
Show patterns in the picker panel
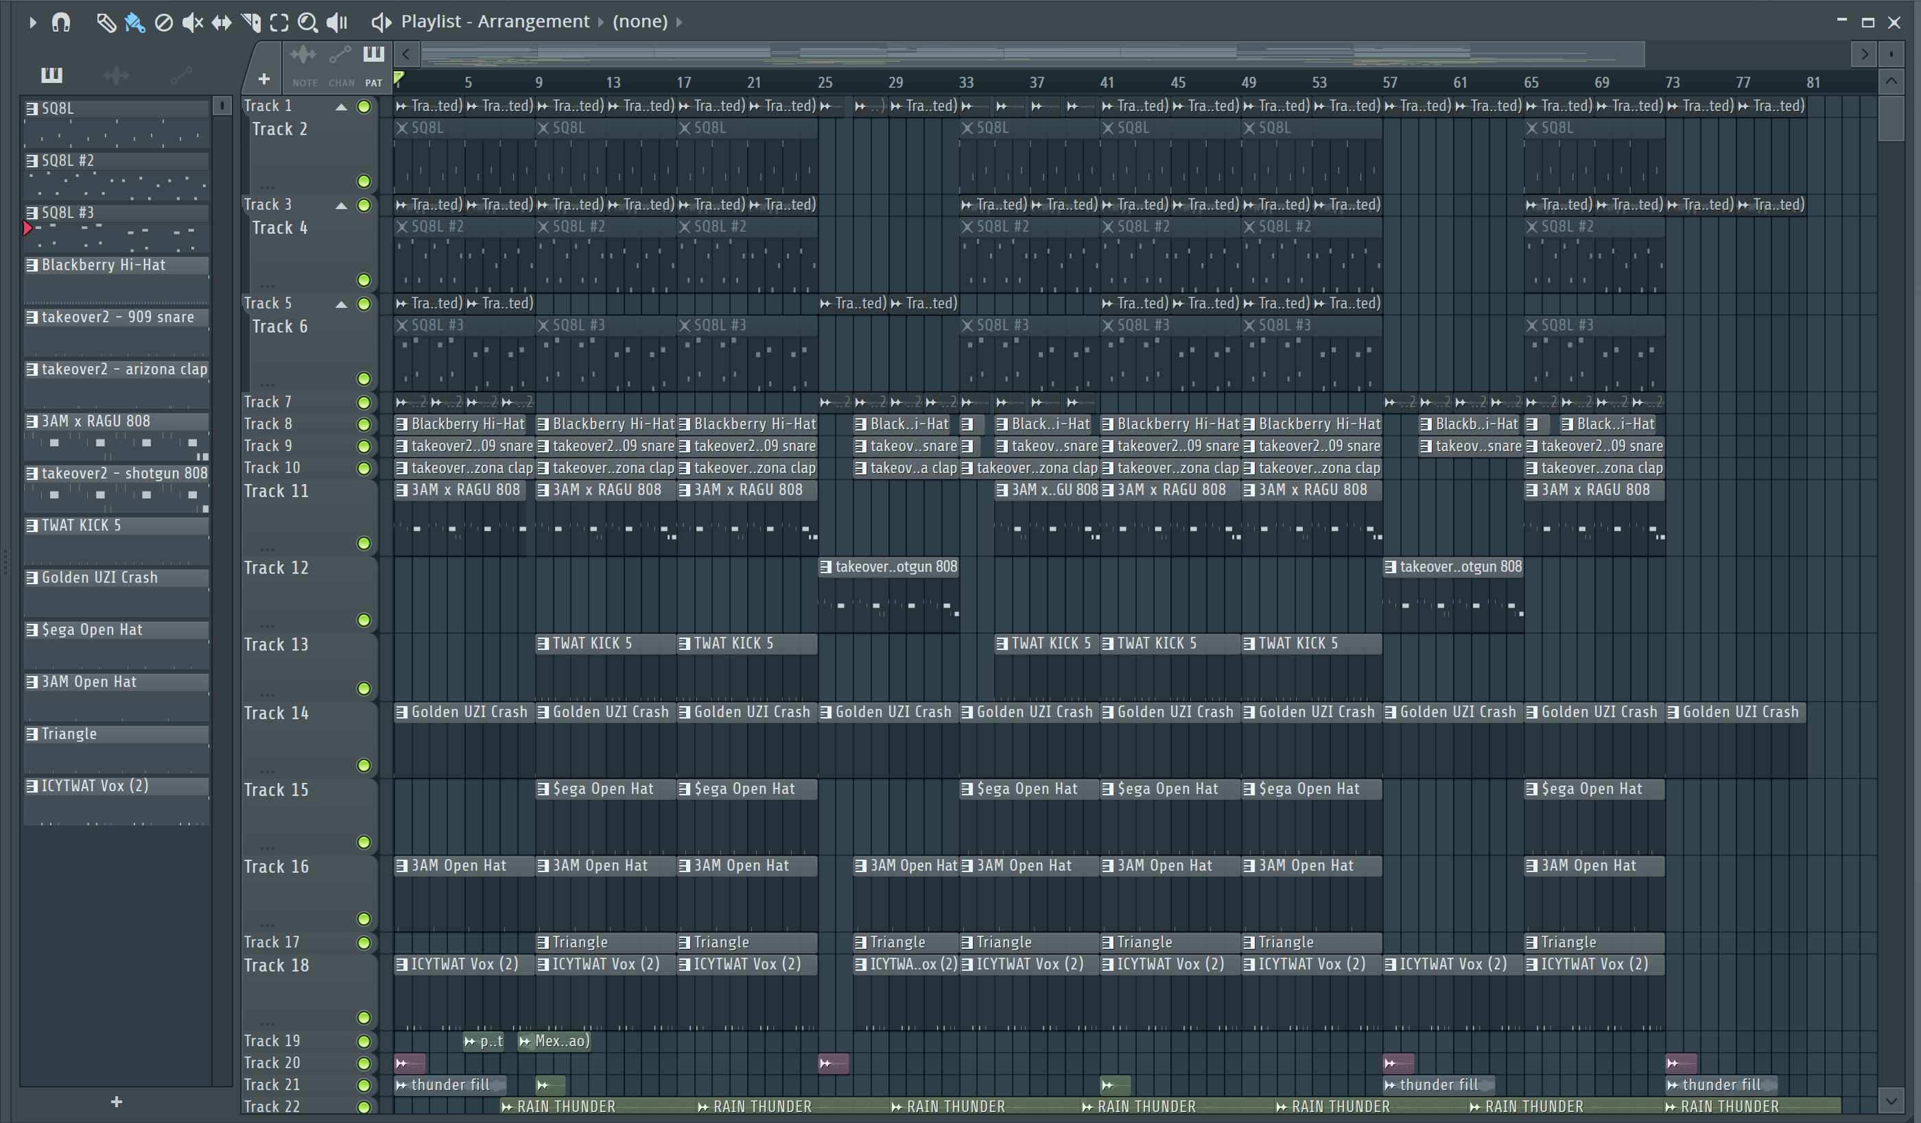click(51, 75)
